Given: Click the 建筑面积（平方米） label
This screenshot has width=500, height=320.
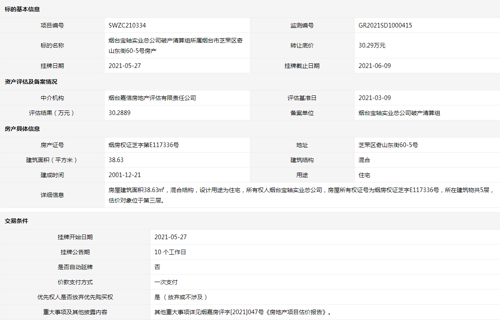Looking at the screenshot, I should (x=52, y=160).
